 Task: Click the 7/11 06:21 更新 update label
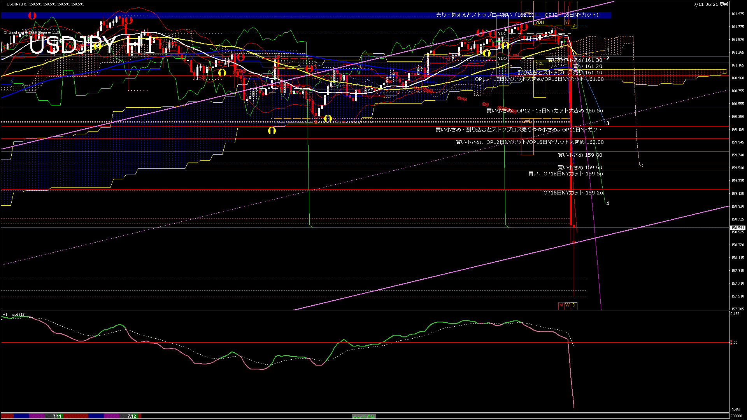(711, 4)
